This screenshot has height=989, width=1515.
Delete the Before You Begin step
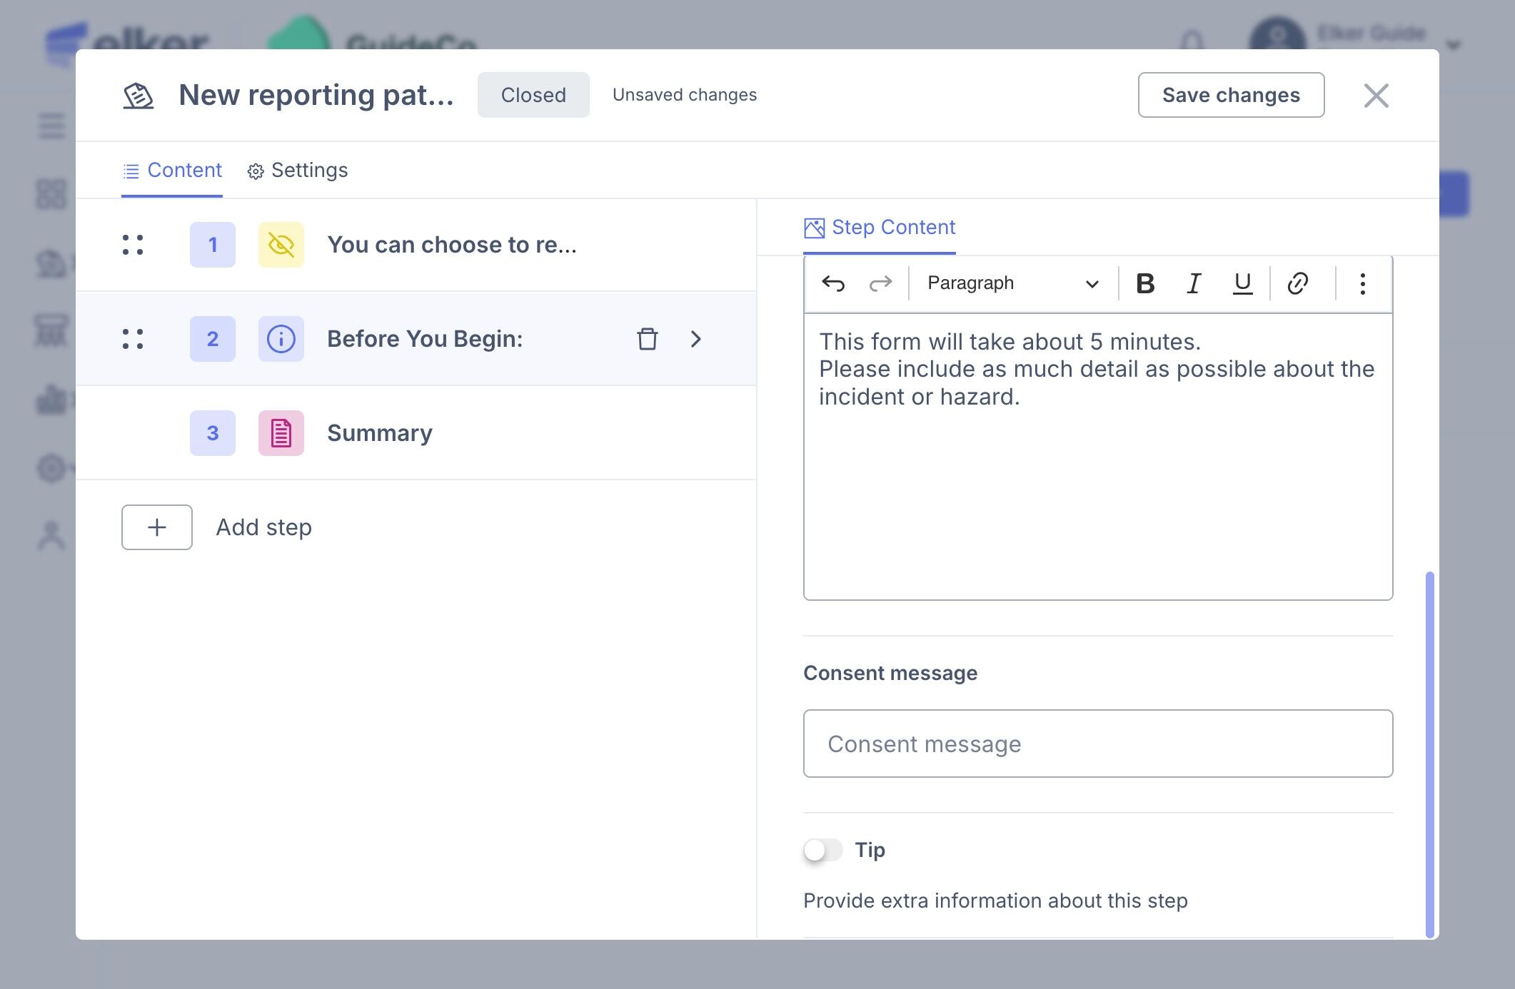pos(647,339)
